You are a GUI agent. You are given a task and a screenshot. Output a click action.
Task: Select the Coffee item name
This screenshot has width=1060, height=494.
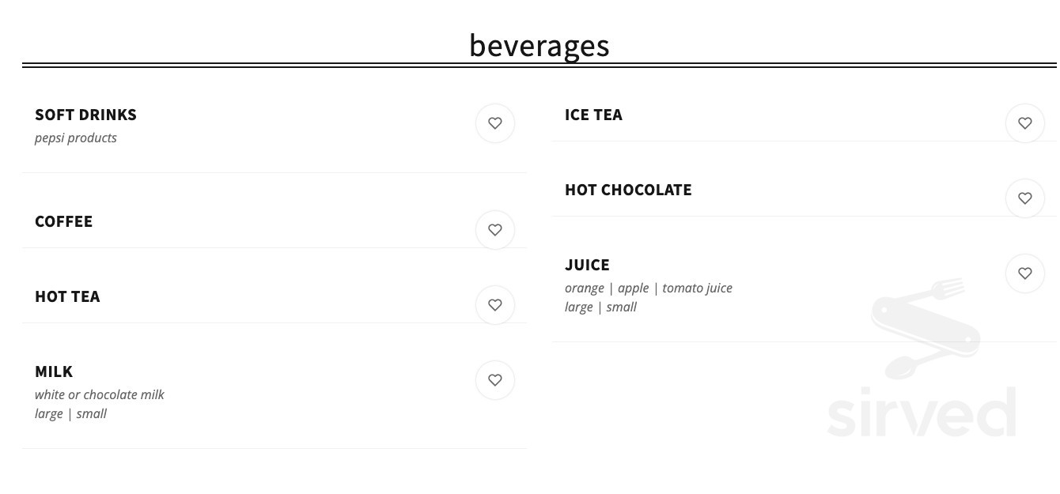pos(63,221)
